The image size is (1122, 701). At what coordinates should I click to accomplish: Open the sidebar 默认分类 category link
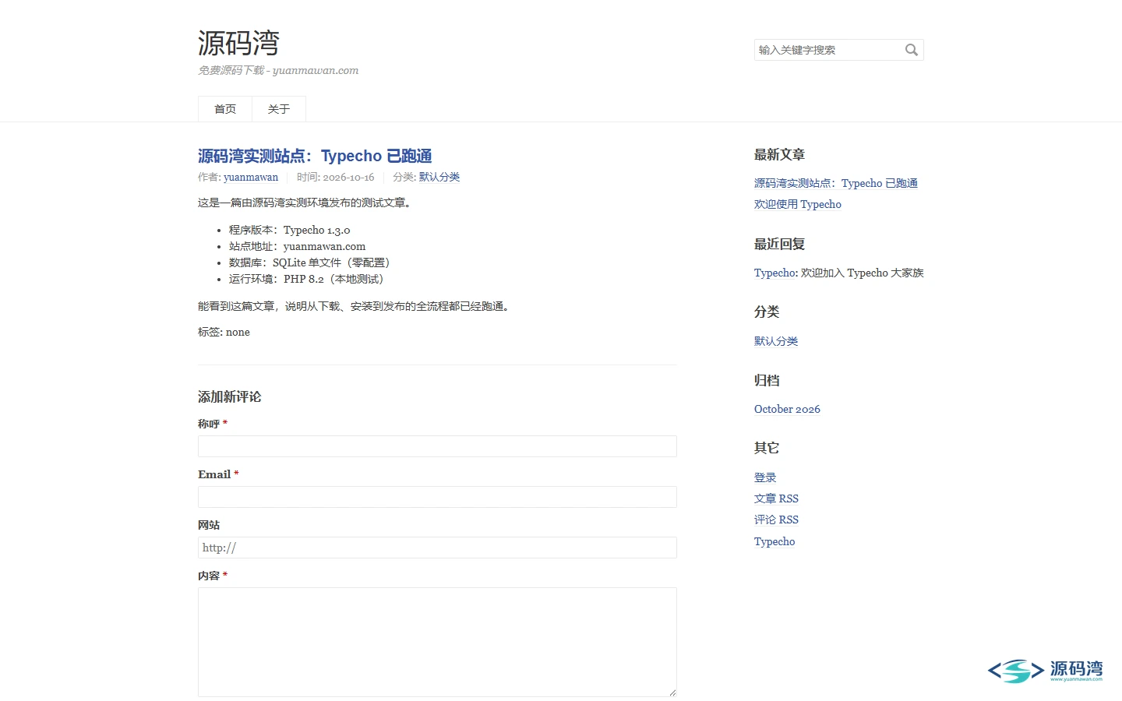coord(776,341)
